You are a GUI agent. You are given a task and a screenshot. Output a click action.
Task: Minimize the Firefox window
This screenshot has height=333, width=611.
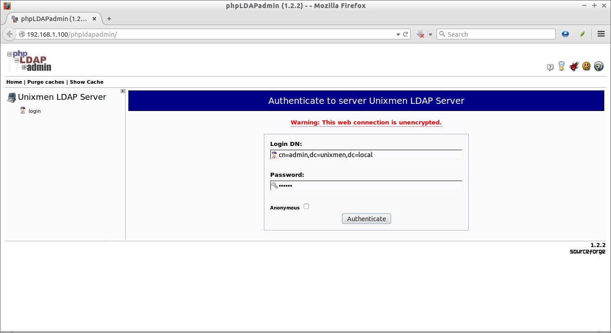pyautogui.click(x=585, y=5)
